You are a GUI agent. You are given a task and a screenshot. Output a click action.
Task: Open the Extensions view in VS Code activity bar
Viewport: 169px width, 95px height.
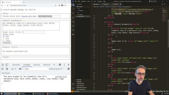[x=73, y=26]
